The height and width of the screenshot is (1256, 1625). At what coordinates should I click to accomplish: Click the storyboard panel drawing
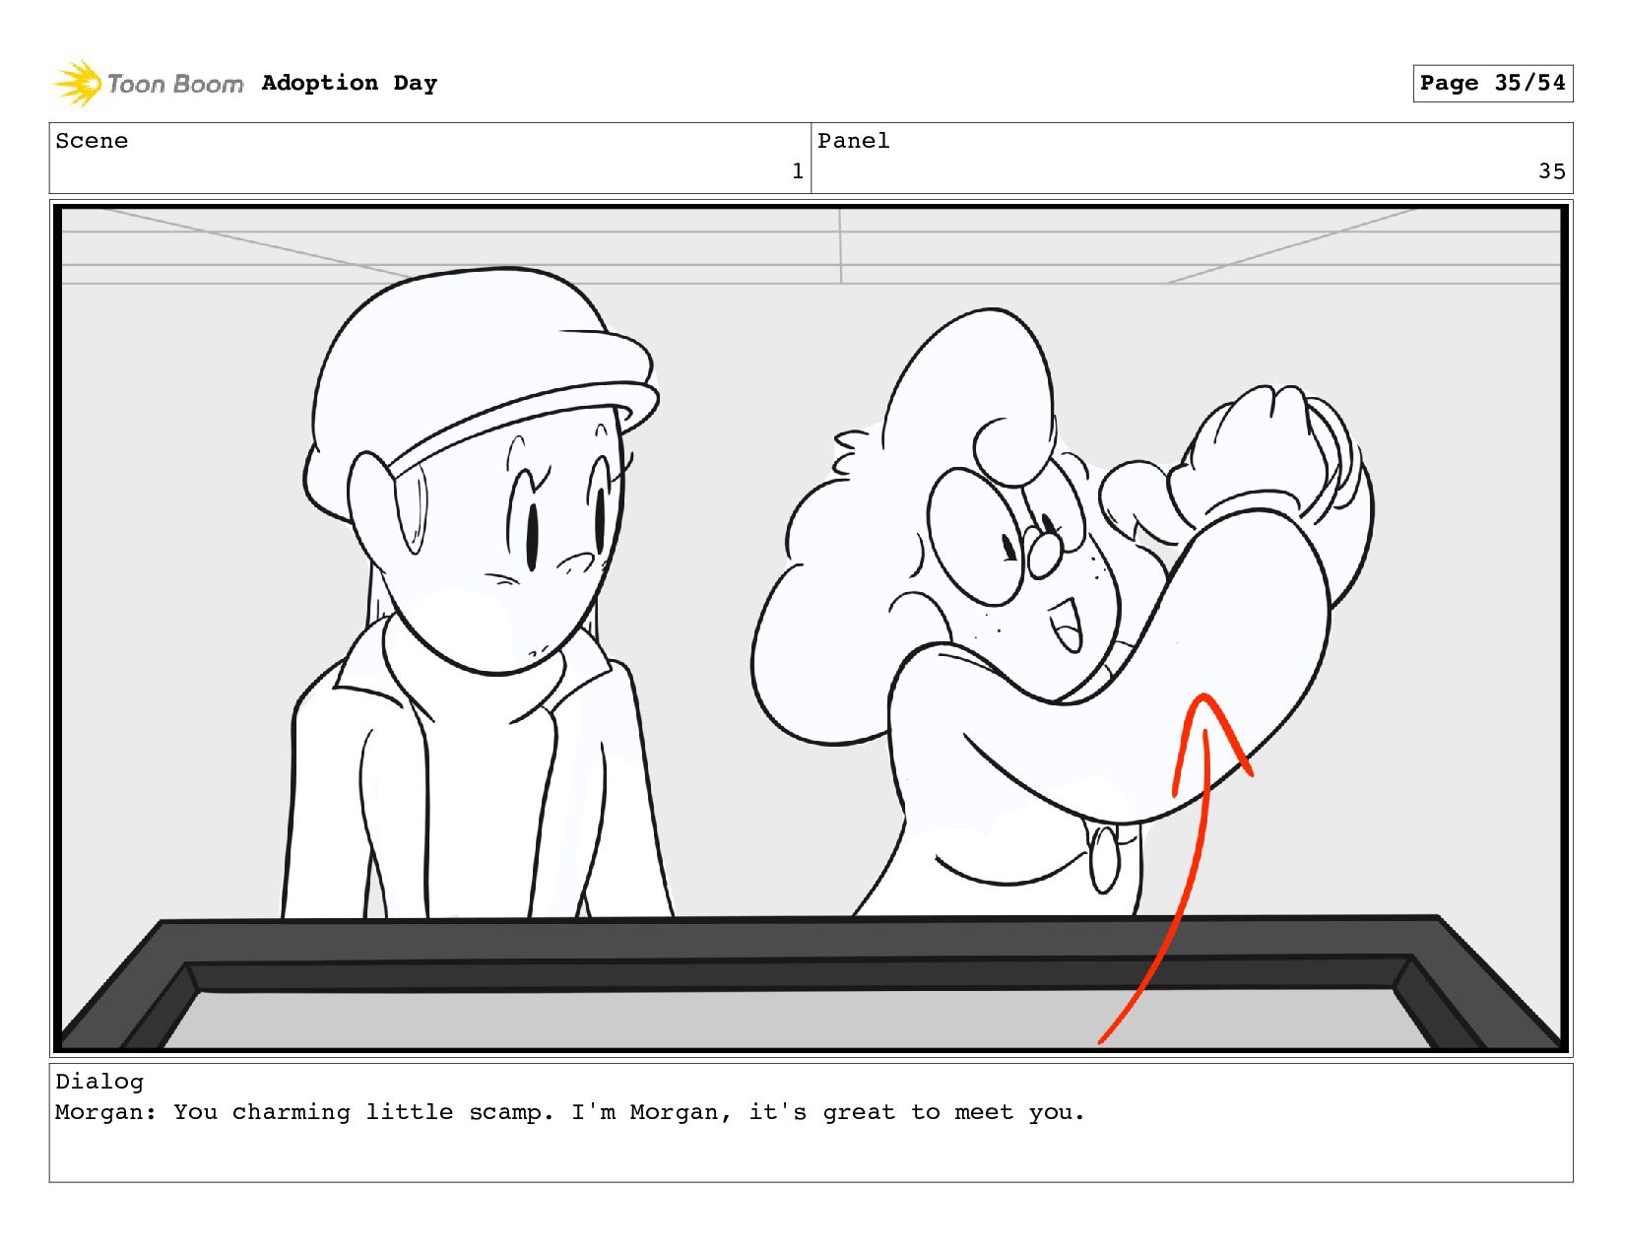click(812, 628)
